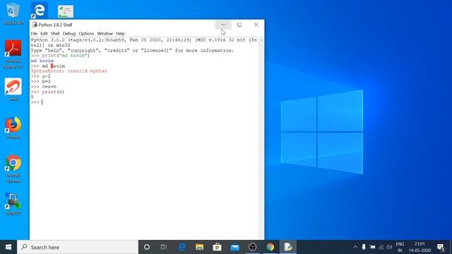
Task: Minimize the Python 3.8.2 Shell window
Action: click(223, 25)
